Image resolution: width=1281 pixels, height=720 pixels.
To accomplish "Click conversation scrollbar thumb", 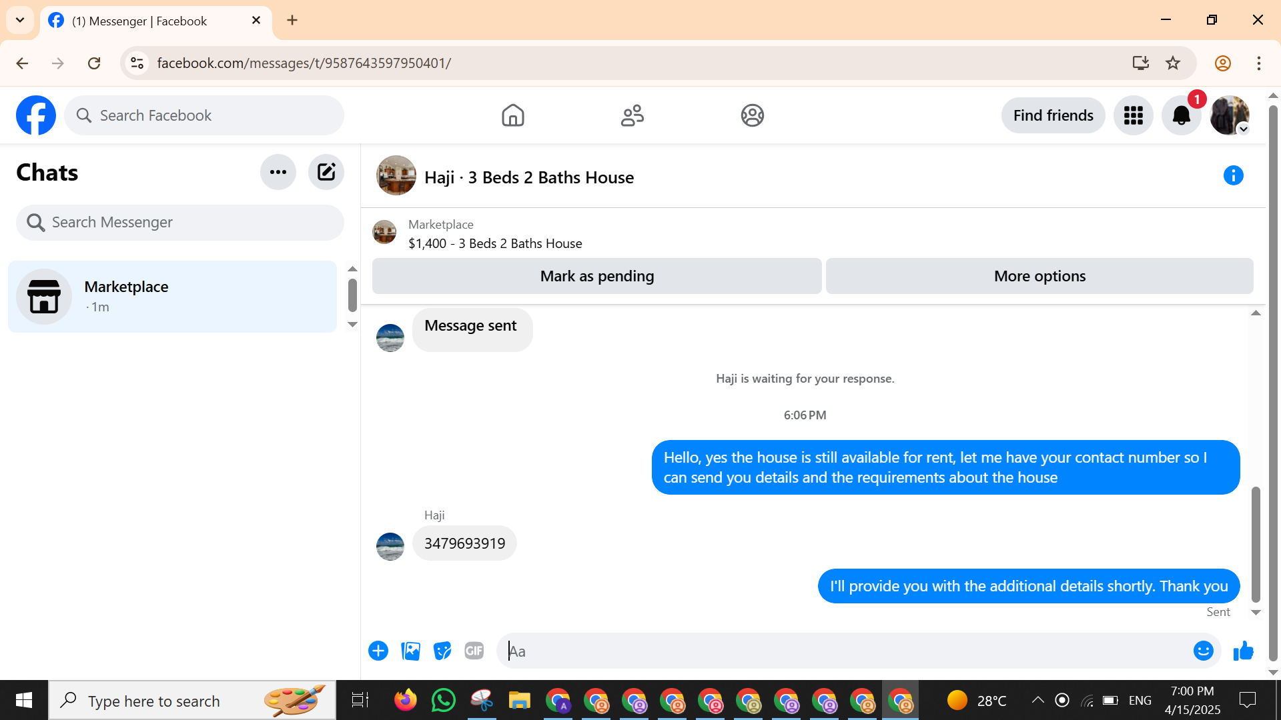I will [1255, 543].
